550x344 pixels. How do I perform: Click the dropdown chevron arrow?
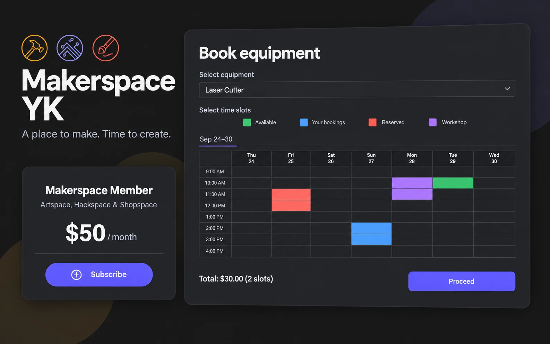[x=507, y=89]
